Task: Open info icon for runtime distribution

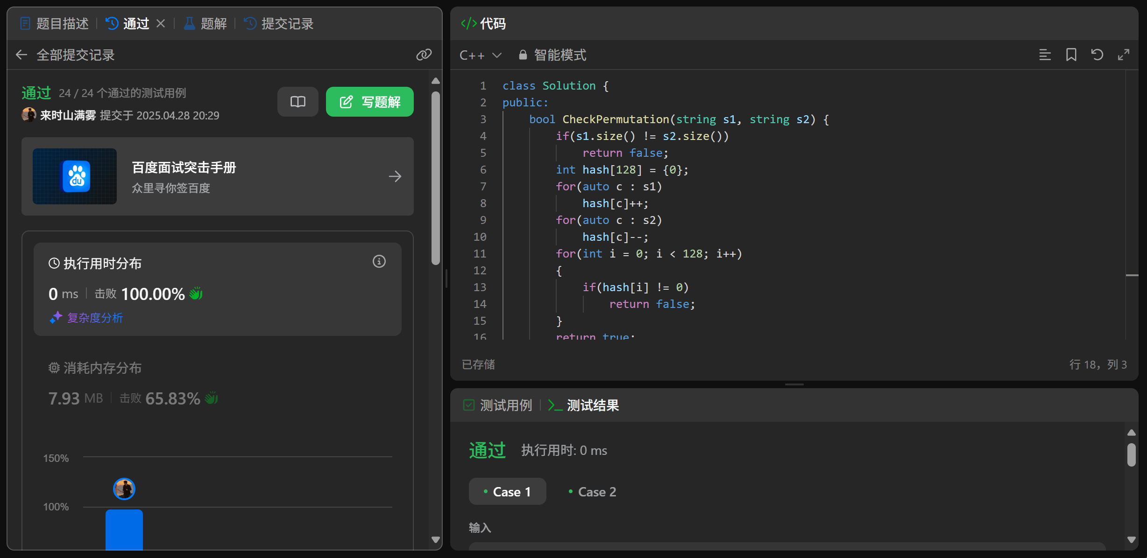Action: tap(379, 261)
